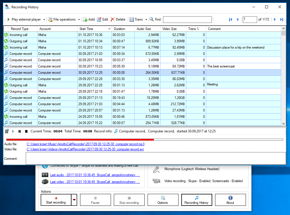The image size is (290, 215).
Task: Pause playback of the recording
Action: [20, 131]
